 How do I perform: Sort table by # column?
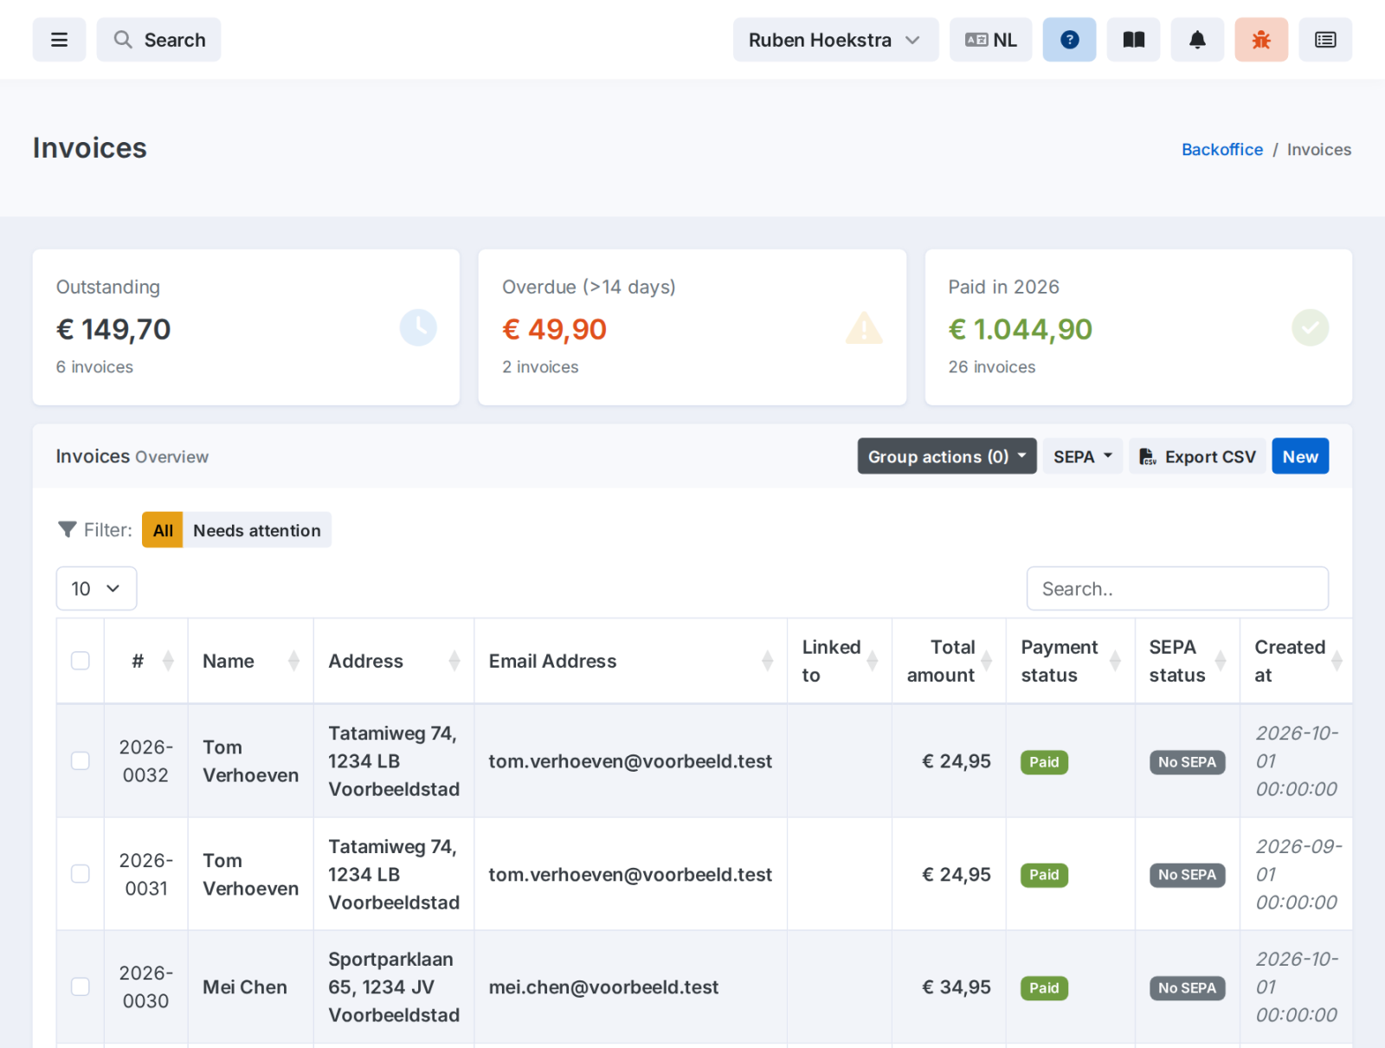pyautogui.click(x=145, y=661)
